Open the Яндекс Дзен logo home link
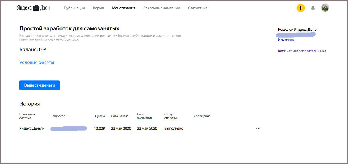 pos(33,8)
